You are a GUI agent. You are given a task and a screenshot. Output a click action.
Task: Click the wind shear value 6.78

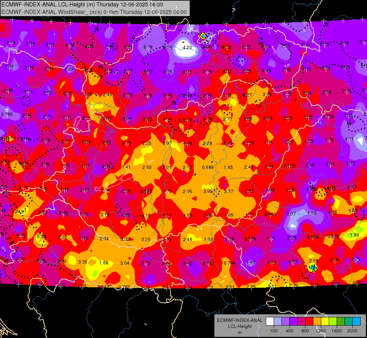[x=148, y=47]
